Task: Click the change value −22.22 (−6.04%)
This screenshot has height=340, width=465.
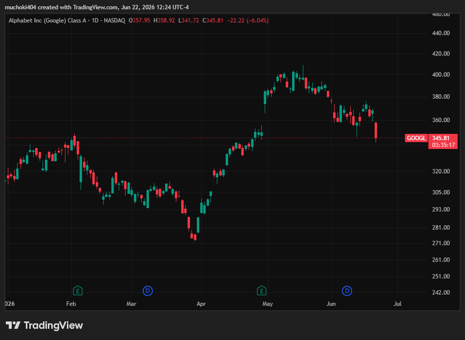Action: click(x=248, y=21)
